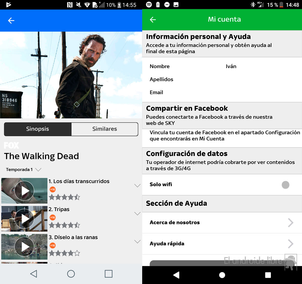Tap wifi icon in left status bar
The image size is (302, 284).
coord(87,5)
